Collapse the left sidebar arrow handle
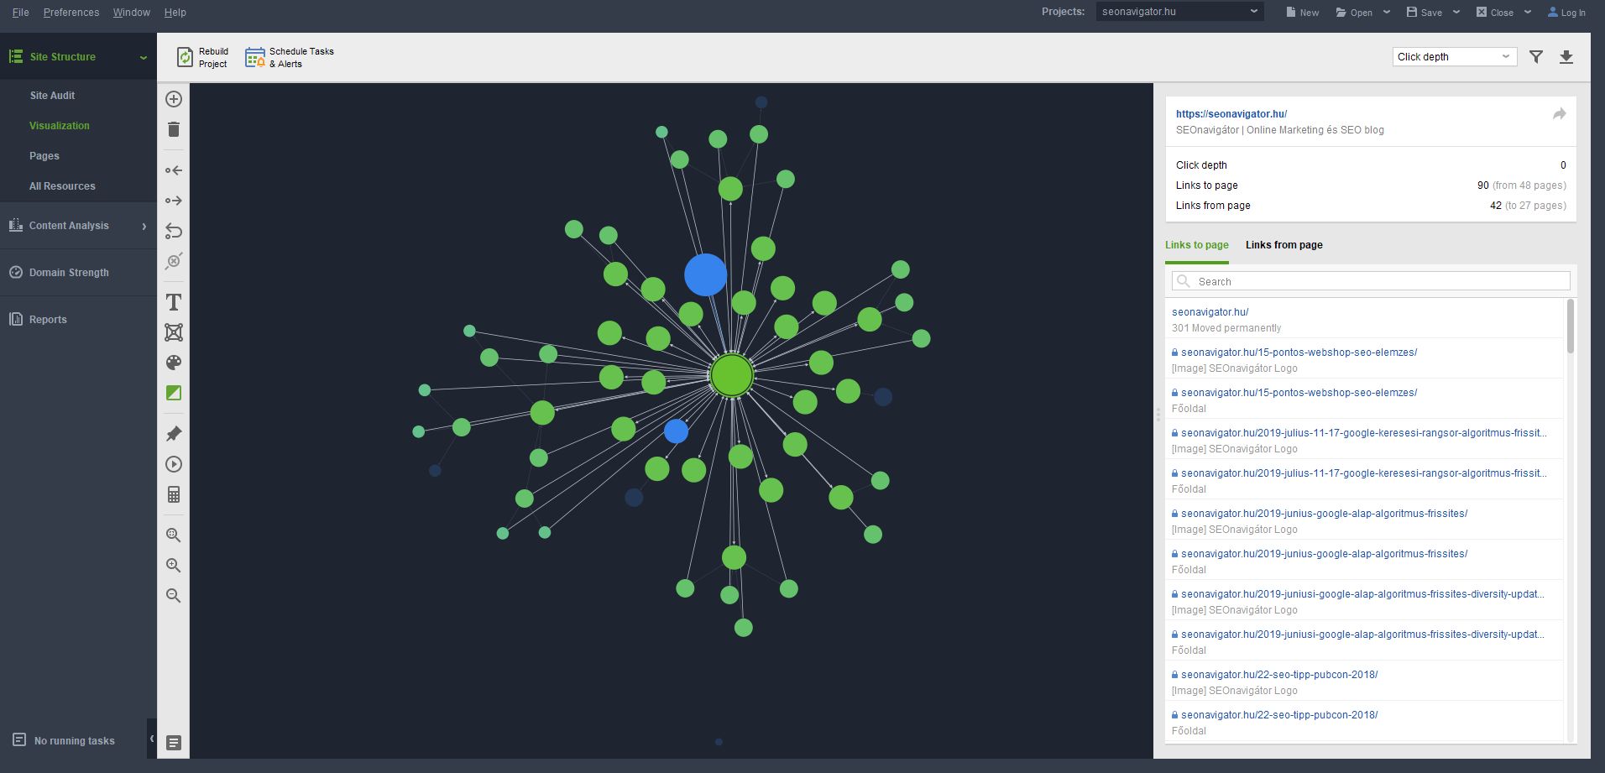The width and height of the screenshot is (1605, 773). (152, 739)
